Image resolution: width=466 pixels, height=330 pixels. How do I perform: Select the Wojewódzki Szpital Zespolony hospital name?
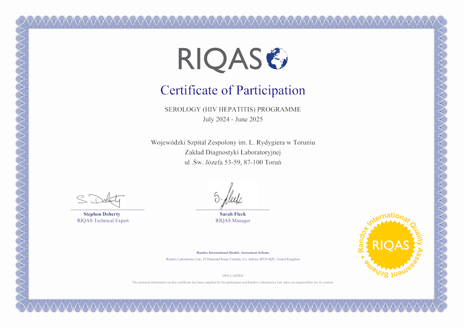(233, 142)
